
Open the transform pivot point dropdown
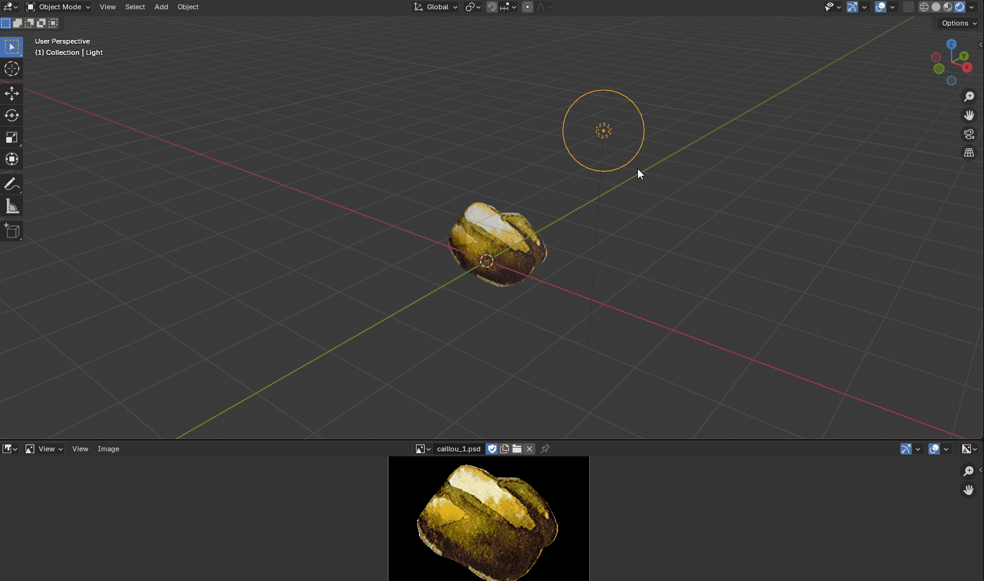[473, 7]
